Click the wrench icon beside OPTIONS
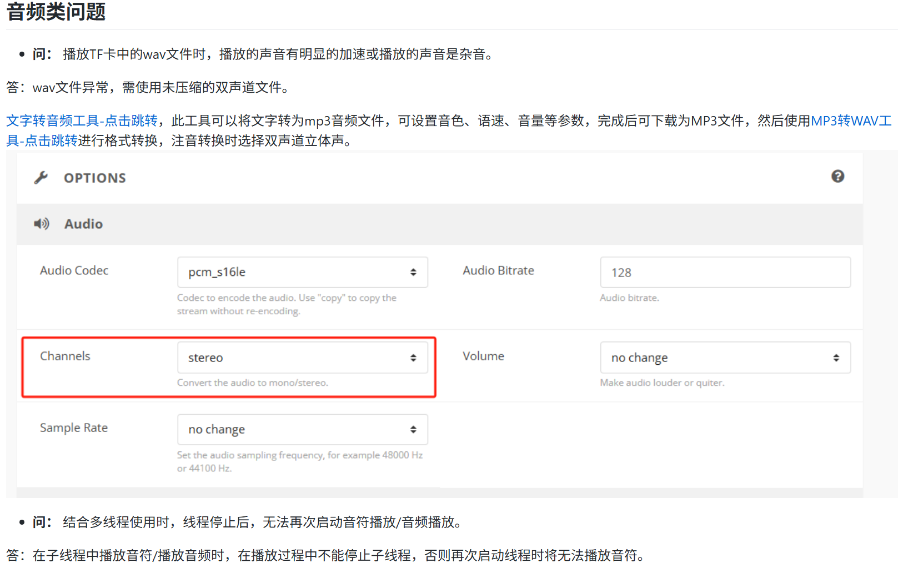 pyautogui.click(x=41, y=178)
